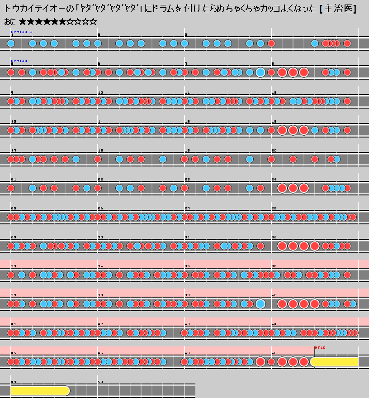Click measure number 40 label
This screenshot has width=369, height=398.
point(274,295)
